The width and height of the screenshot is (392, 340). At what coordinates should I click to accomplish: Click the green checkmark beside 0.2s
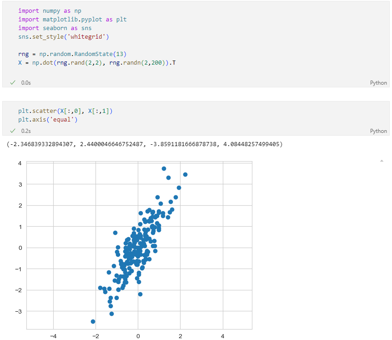[13, 131]
